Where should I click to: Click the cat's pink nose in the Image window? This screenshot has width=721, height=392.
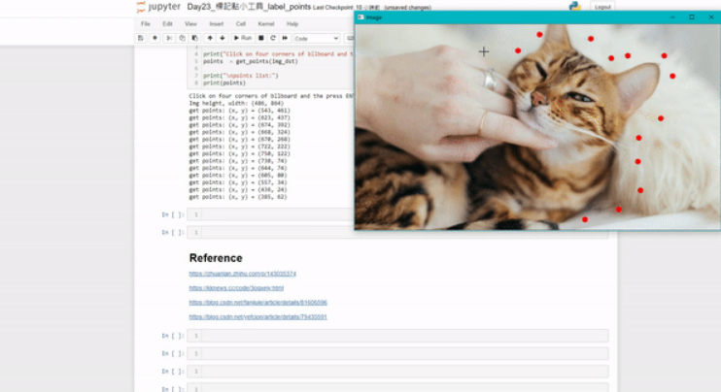[537, 98]
